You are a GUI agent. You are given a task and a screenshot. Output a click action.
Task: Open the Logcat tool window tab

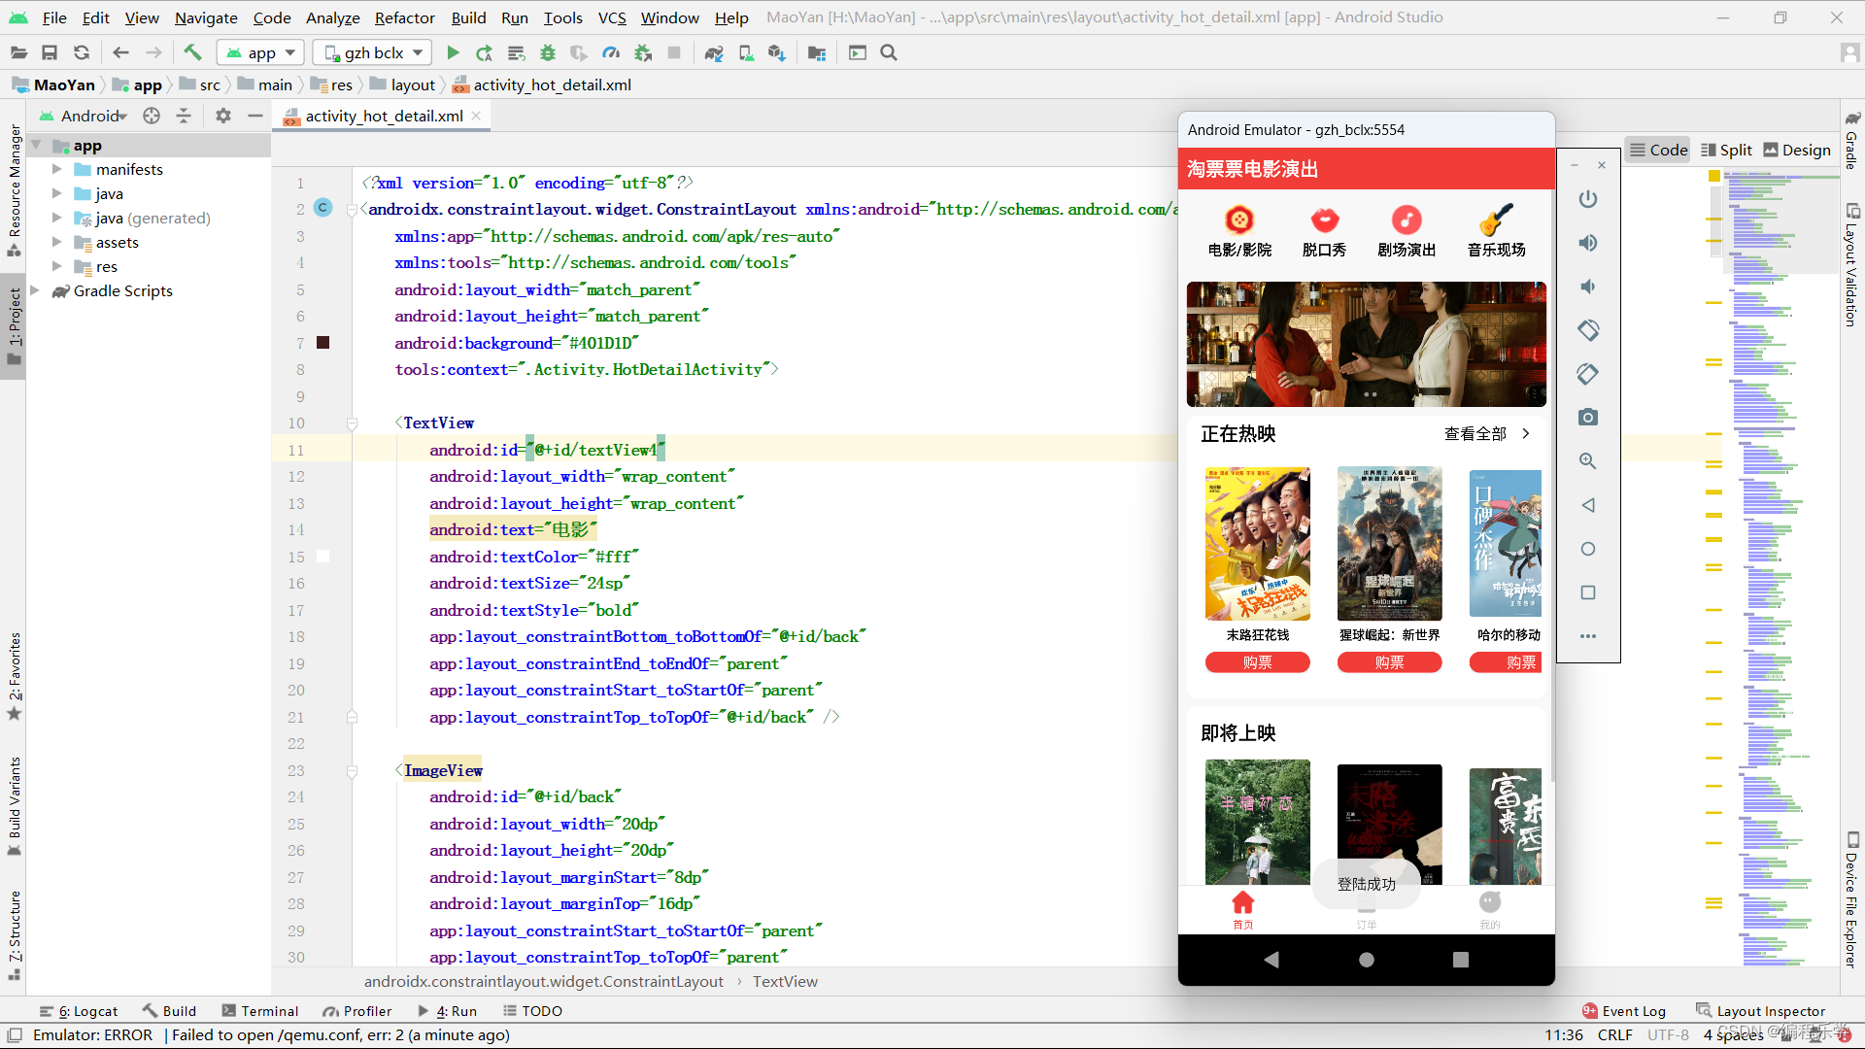tap(79, 1011)
